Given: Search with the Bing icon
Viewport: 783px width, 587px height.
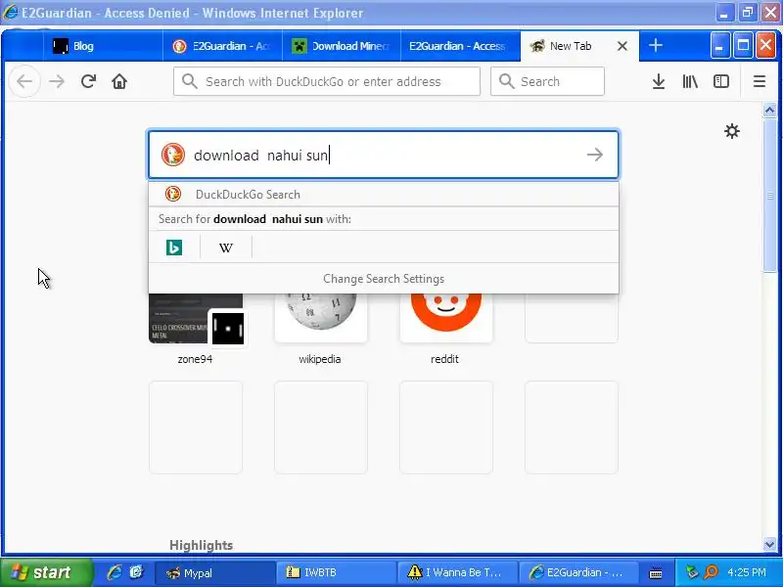Looking at the screenshot, I should pos(174,248).
